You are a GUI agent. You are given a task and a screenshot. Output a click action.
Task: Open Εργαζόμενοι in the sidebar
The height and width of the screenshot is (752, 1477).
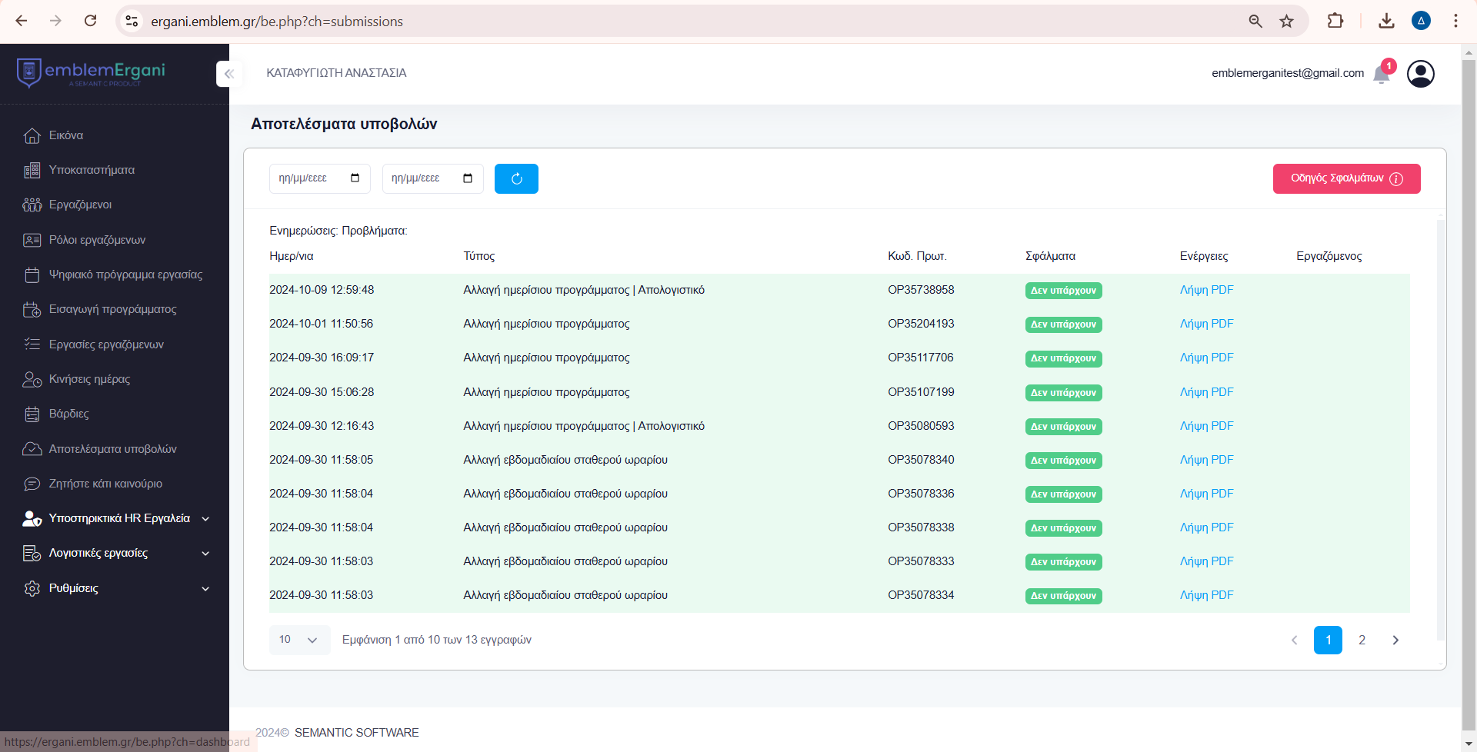tap(80, 205)
